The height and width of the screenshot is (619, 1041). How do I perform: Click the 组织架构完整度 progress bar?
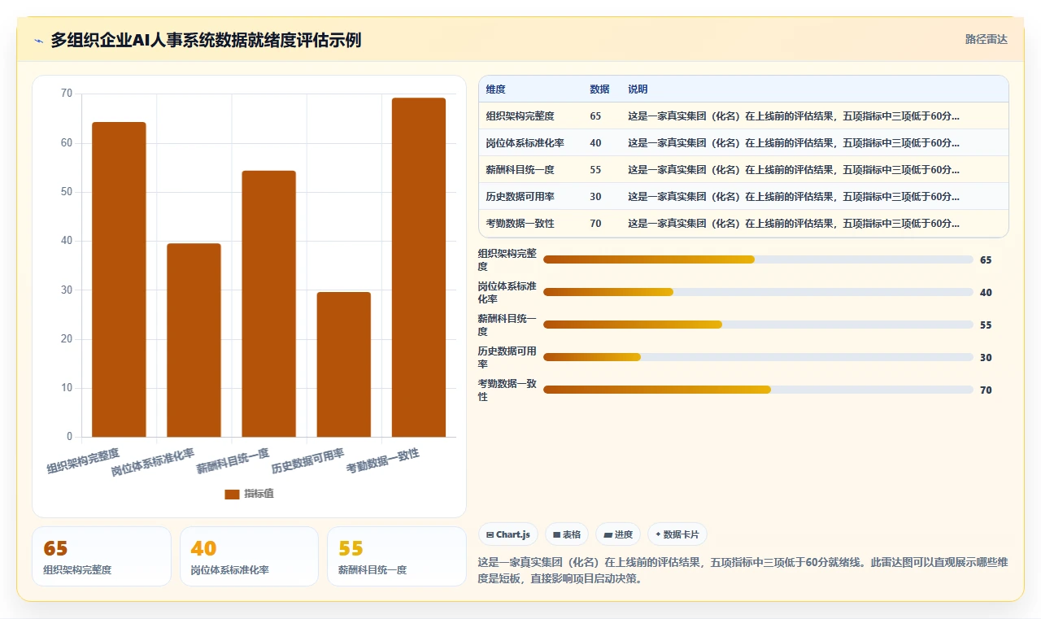click(x=758, y=259)
